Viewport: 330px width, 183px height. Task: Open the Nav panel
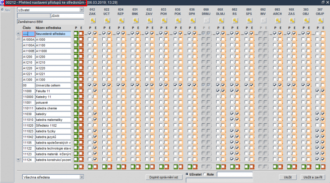pos(6,10)
